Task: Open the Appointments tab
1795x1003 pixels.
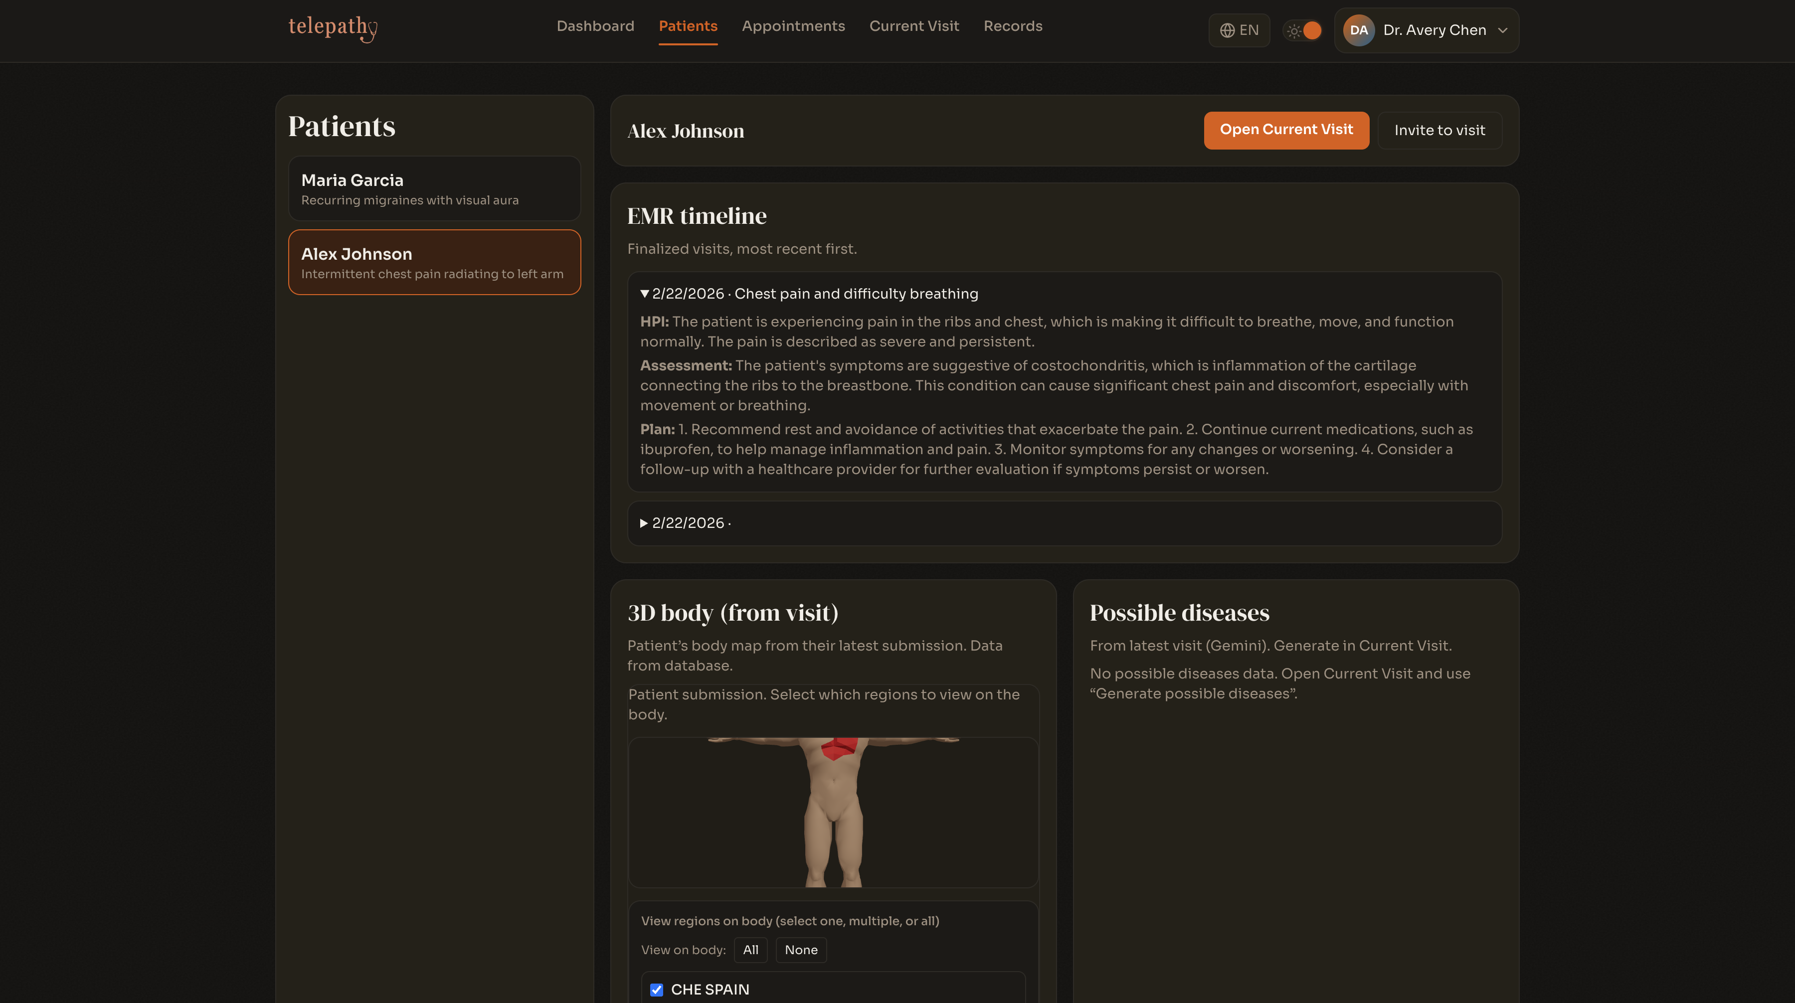Action: coord(793,26)
